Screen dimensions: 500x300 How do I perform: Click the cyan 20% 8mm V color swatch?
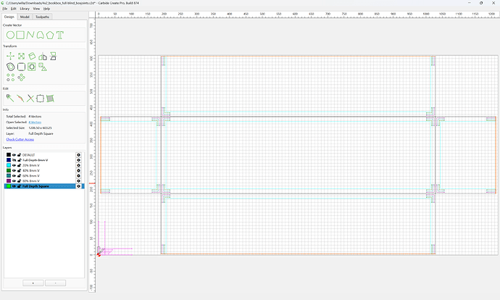click(9, 165)
